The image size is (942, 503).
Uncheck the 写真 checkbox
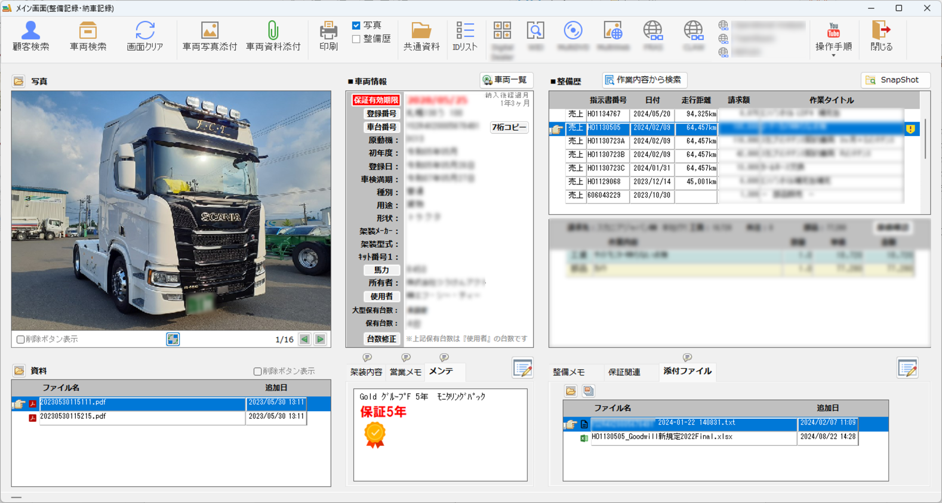pyautogui.click(x=356, y=26)
